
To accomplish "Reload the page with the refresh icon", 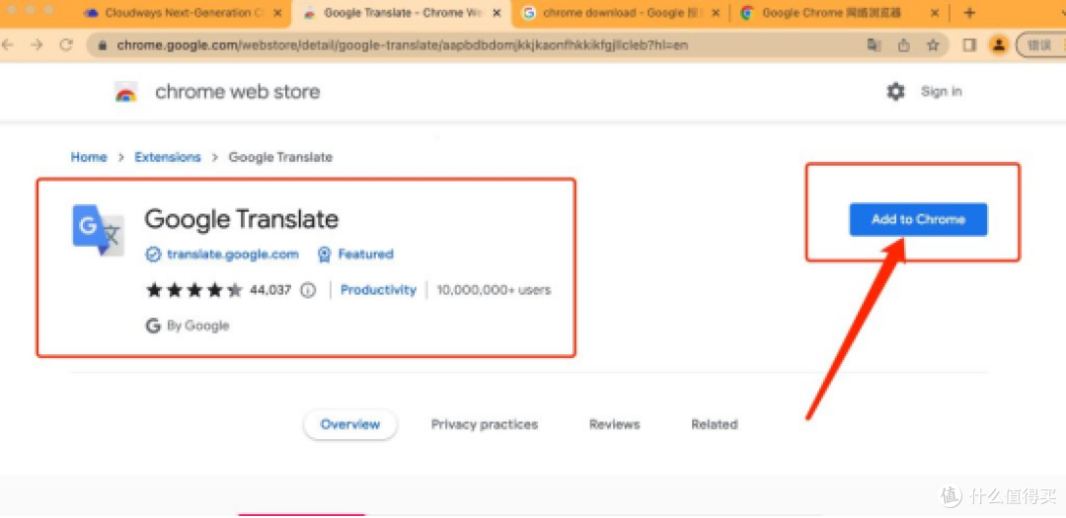I will pos(66,44).
